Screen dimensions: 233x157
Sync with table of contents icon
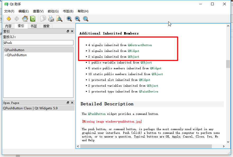33,19
